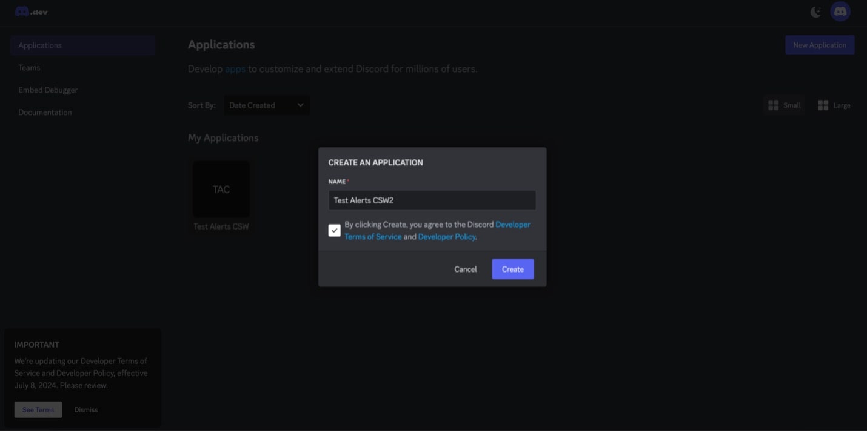
Task: Switch to Large grid view
Action: [834, 105]
